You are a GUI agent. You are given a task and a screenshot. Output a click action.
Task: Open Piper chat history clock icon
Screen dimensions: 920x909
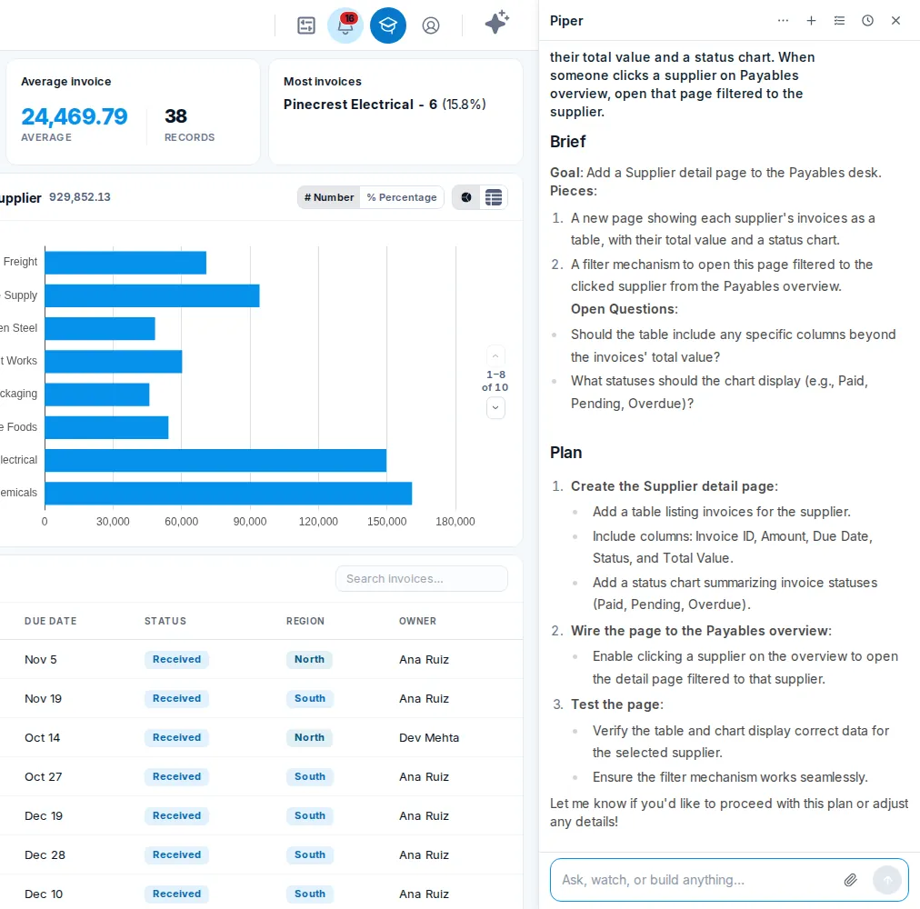pyautogui.click(x=867, y=21)
